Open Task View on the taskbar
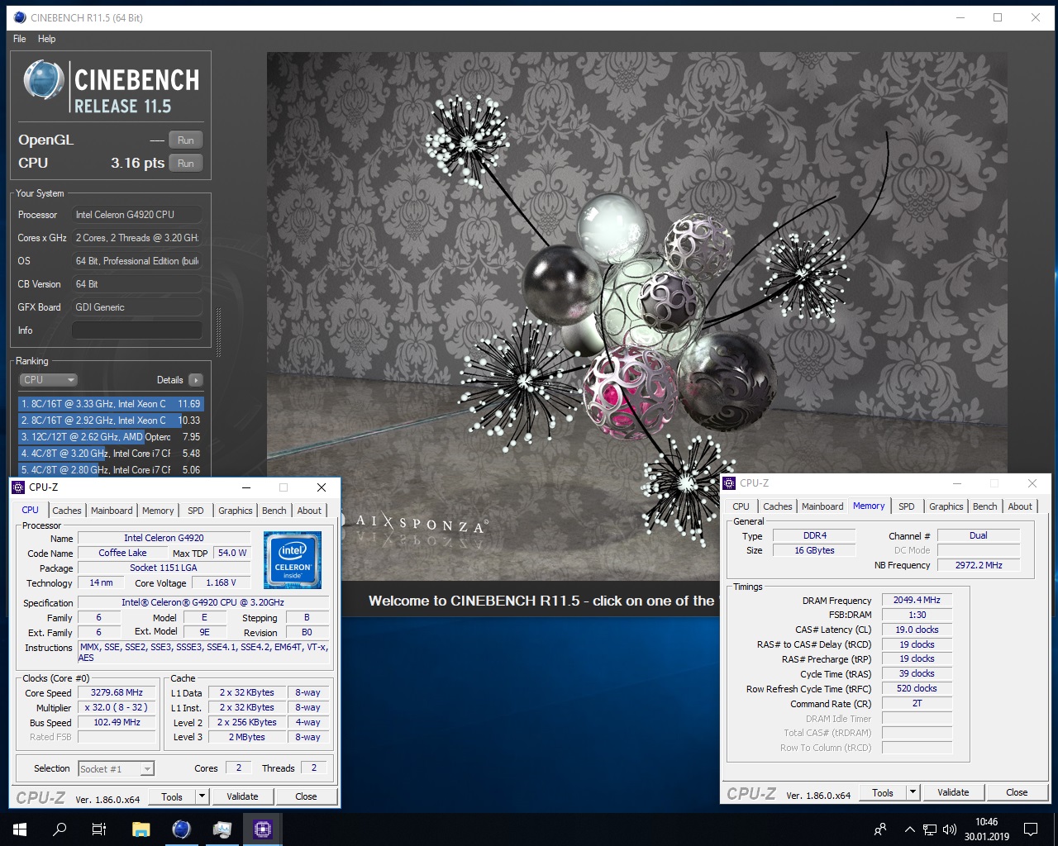The image size is (1058, 846). [99, 829]
